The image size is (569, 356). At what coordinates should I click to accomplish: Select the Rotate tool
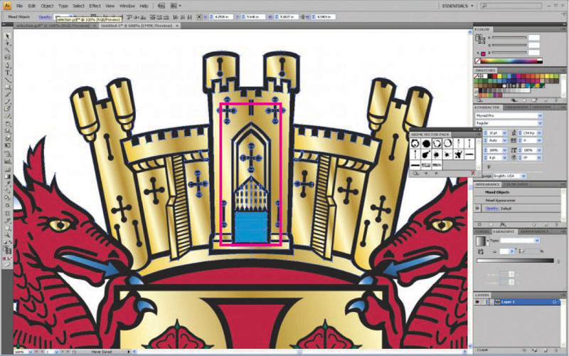tap(8, 124)
